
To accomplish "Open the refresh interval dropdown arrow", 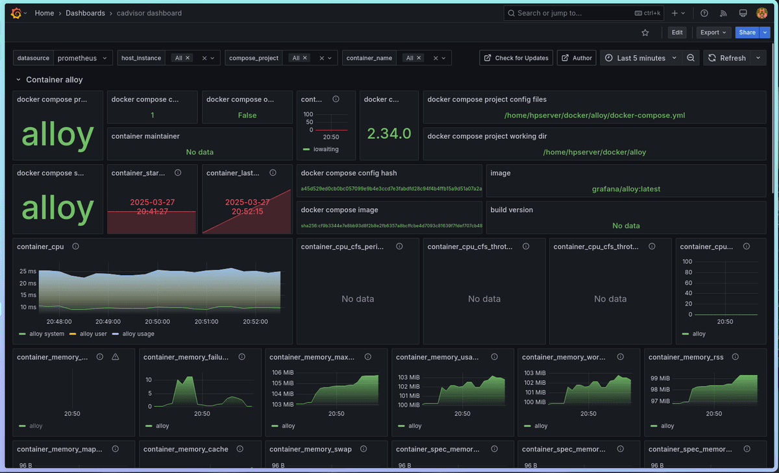I will (758, 58).
